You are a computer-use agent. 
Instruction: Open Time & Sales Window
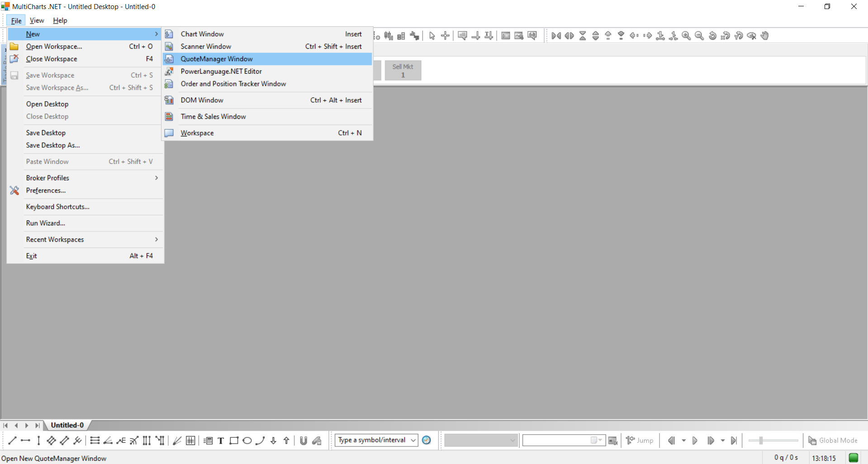267,117
